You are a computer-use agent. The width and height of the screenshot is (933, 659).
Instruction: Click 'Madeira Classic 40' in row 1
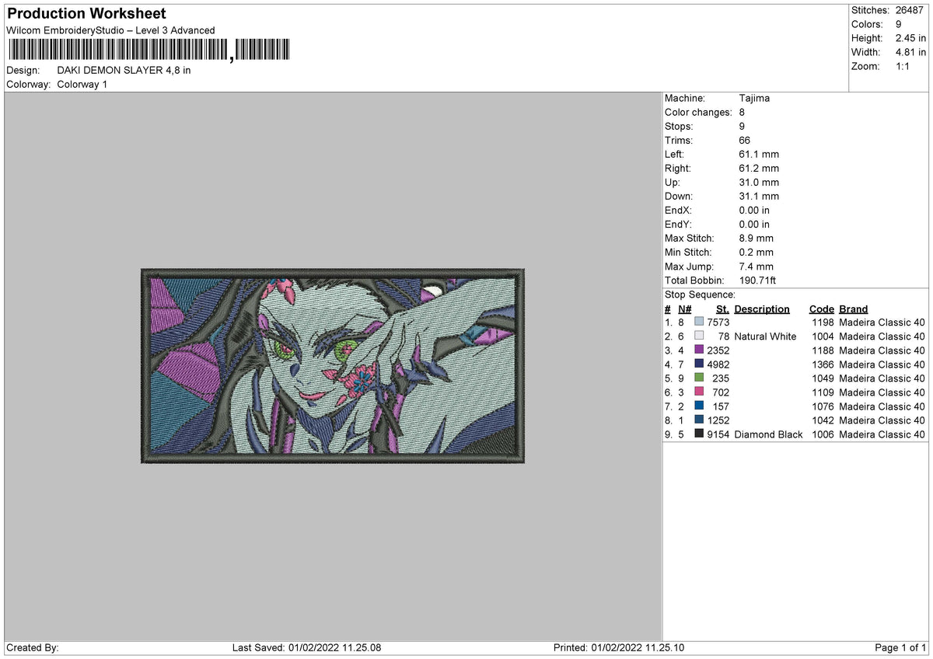tap(882, 323)
